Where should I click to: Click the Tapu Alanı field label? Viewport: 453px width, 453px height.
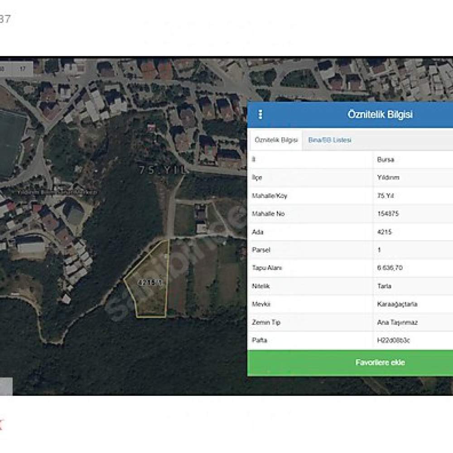point(267,268)
